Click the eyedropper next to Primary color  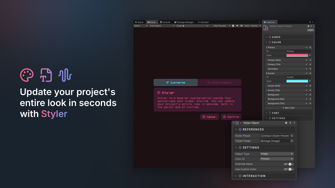coord(310,55)
